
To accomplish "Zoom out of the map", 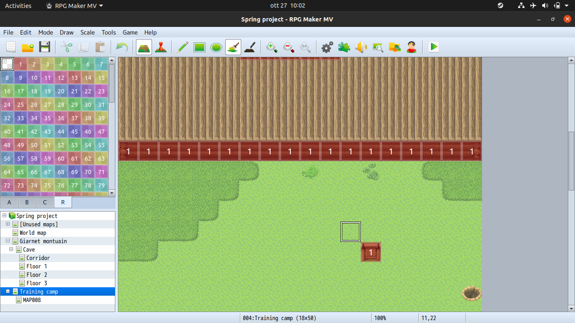I will [289, 47].
